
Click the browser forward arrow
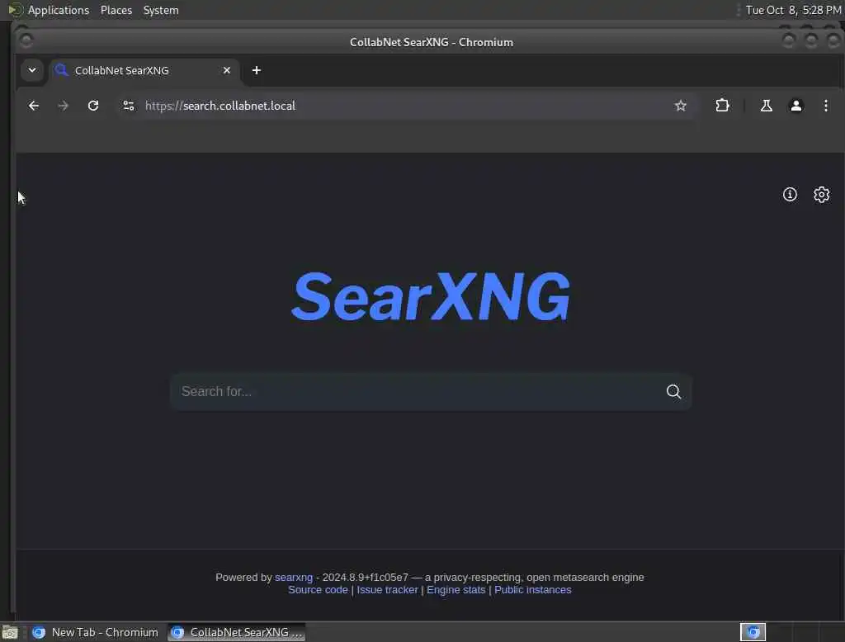point(63,106)
